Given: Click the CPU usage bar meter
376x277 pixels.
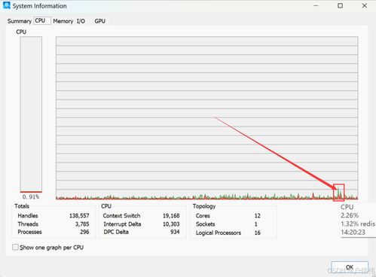Looking at the screenshot, I should [x=31, y=114].
